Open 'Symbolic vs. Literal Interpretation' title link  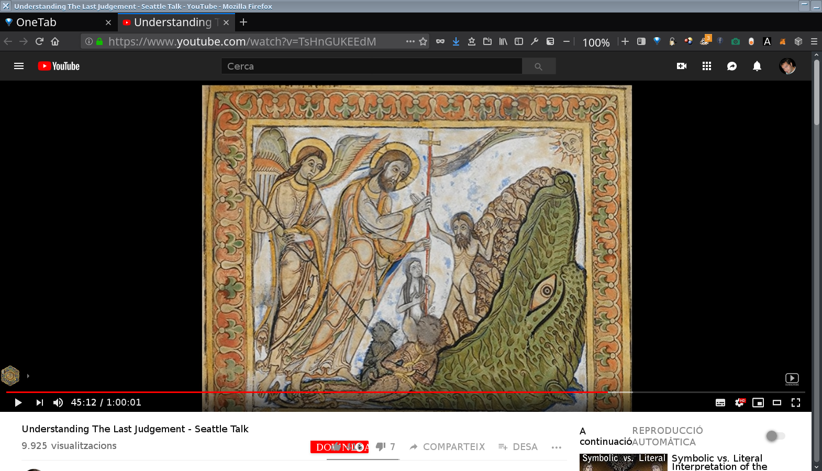click(720, 462)
